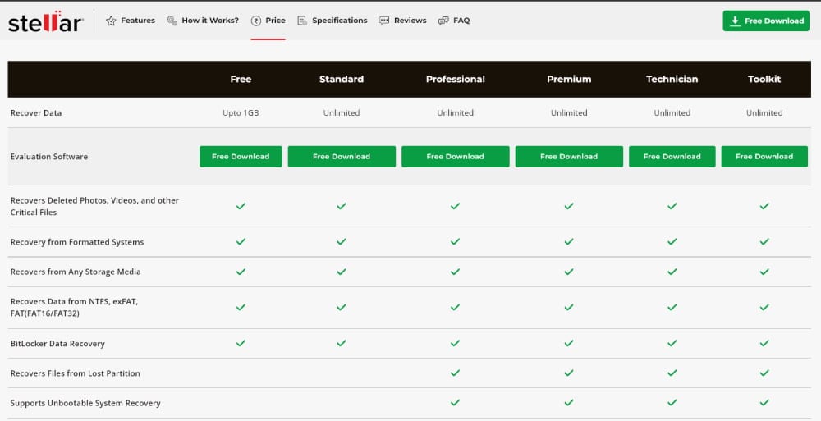Download the Premium edition evaluation software
Screen dimensions: 821x421
tap(569, 157)
